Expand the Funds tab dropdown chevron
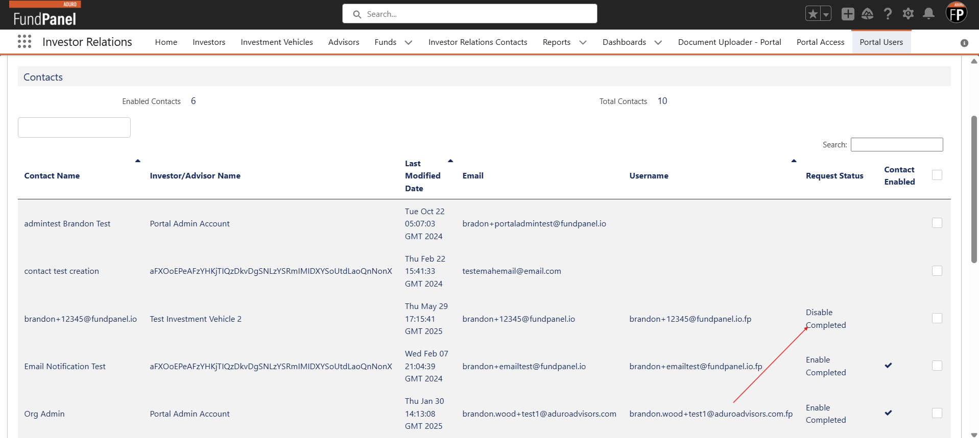Image resolution: width=979 pixels, height=438 pixels. (x=409, y=42)
